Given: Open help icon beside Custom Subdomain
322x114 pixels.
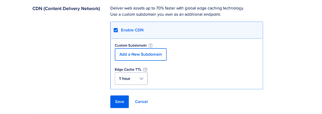Looking at the screenshot, I should pyautogui.click(x=150, y=45).
